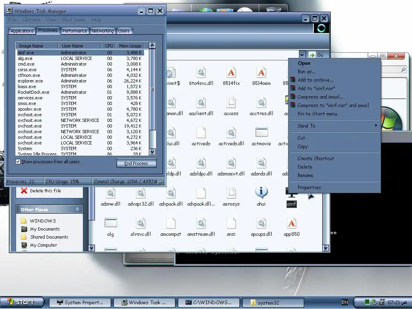Switch to the Applications tab
The width and height of the screenshot is (412, 309).
(22, 31)
